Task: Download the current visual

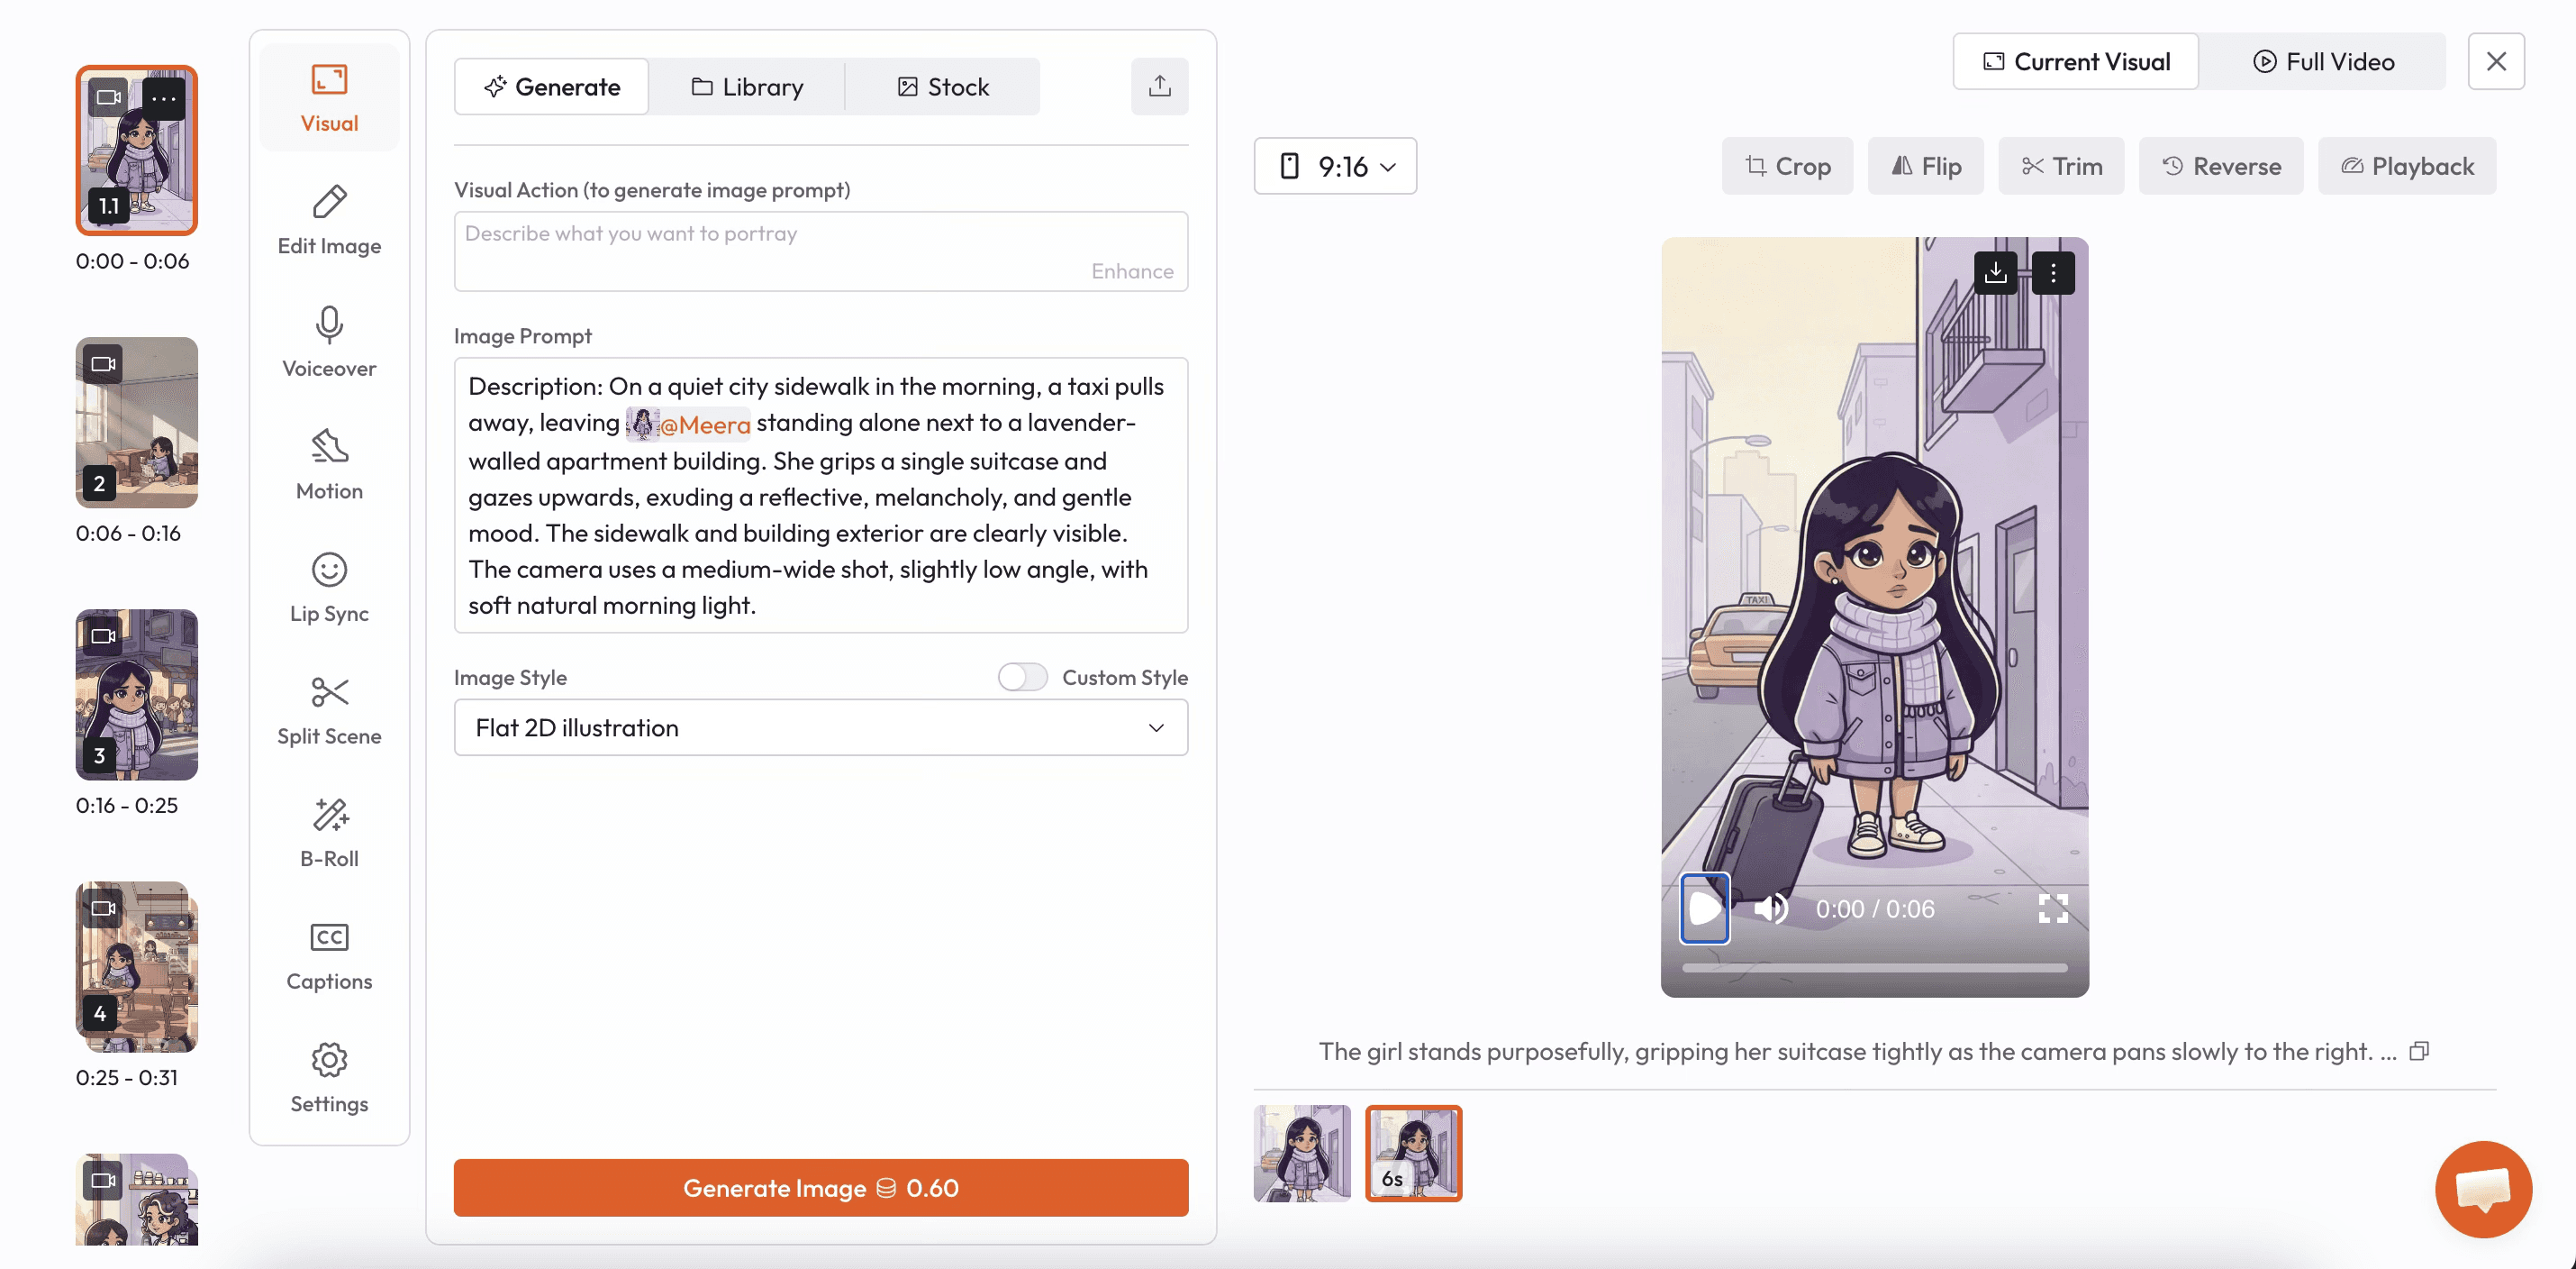Action: pos(1995,272)
